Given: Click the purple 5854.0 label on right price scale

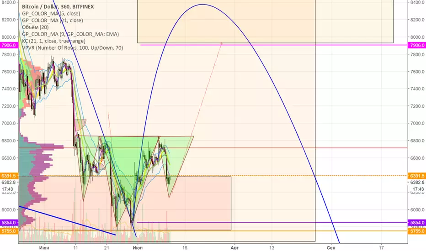Looking at the screenshot, I should (x=417, y=223).
